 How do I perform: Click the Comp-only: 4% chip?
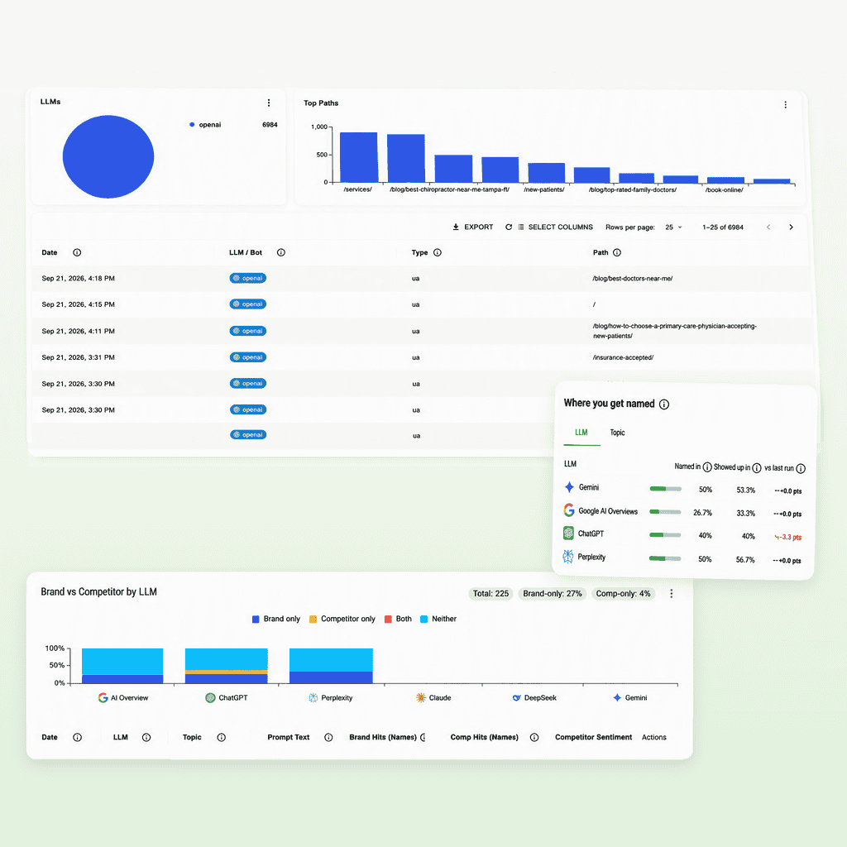point(623,594)
